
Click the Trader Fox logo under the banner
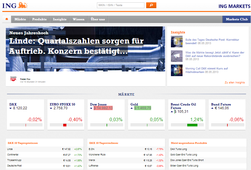[x=13, y=78]
